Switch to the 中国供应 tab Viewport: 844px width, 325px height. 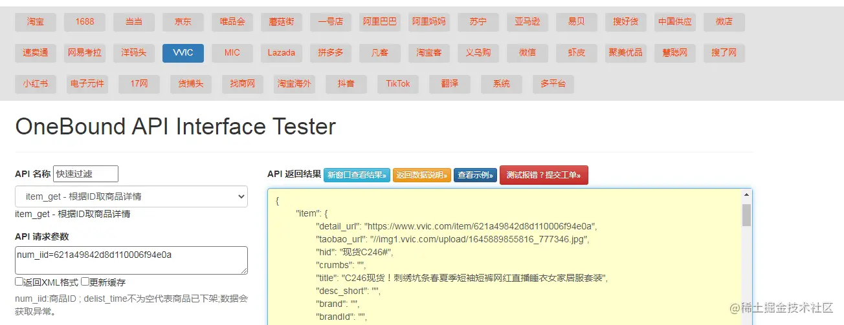tap(675, 22)
